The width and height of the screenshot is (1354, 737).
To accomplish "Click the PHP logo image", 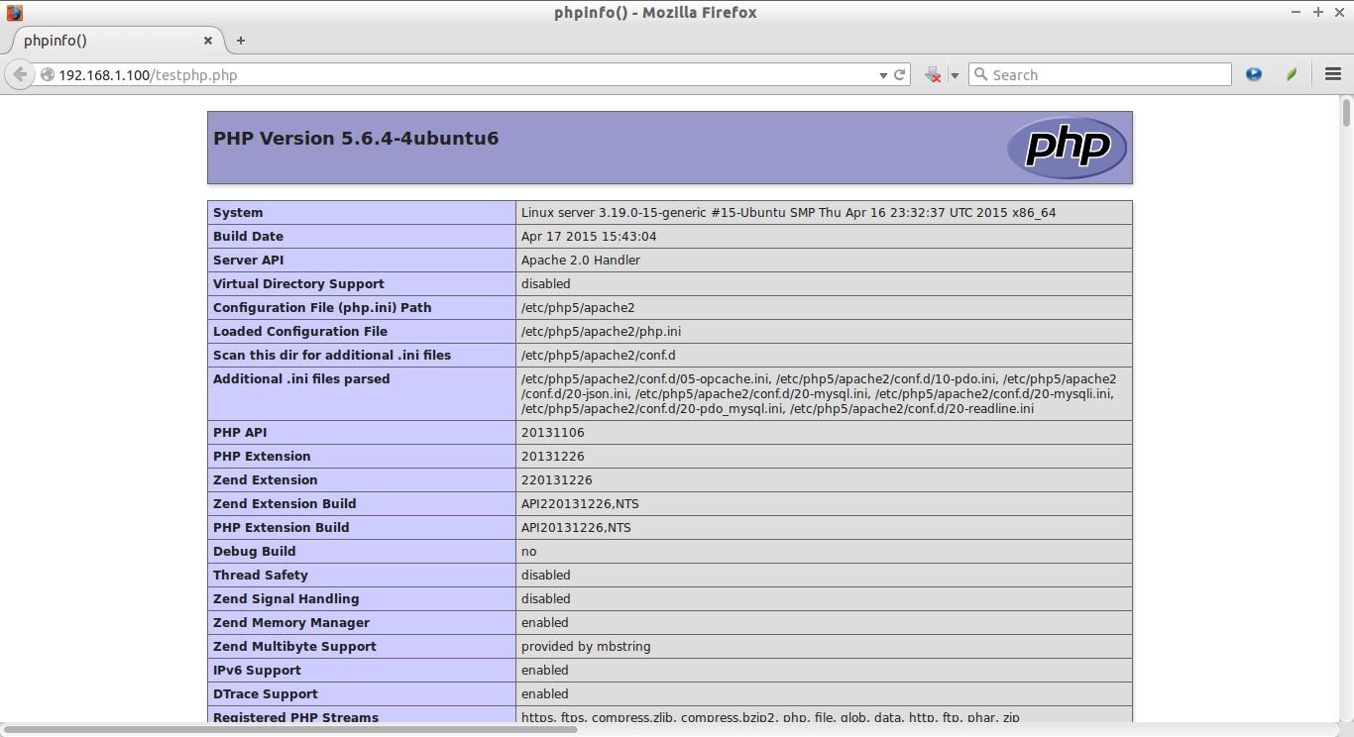I will click(1067, 148).
